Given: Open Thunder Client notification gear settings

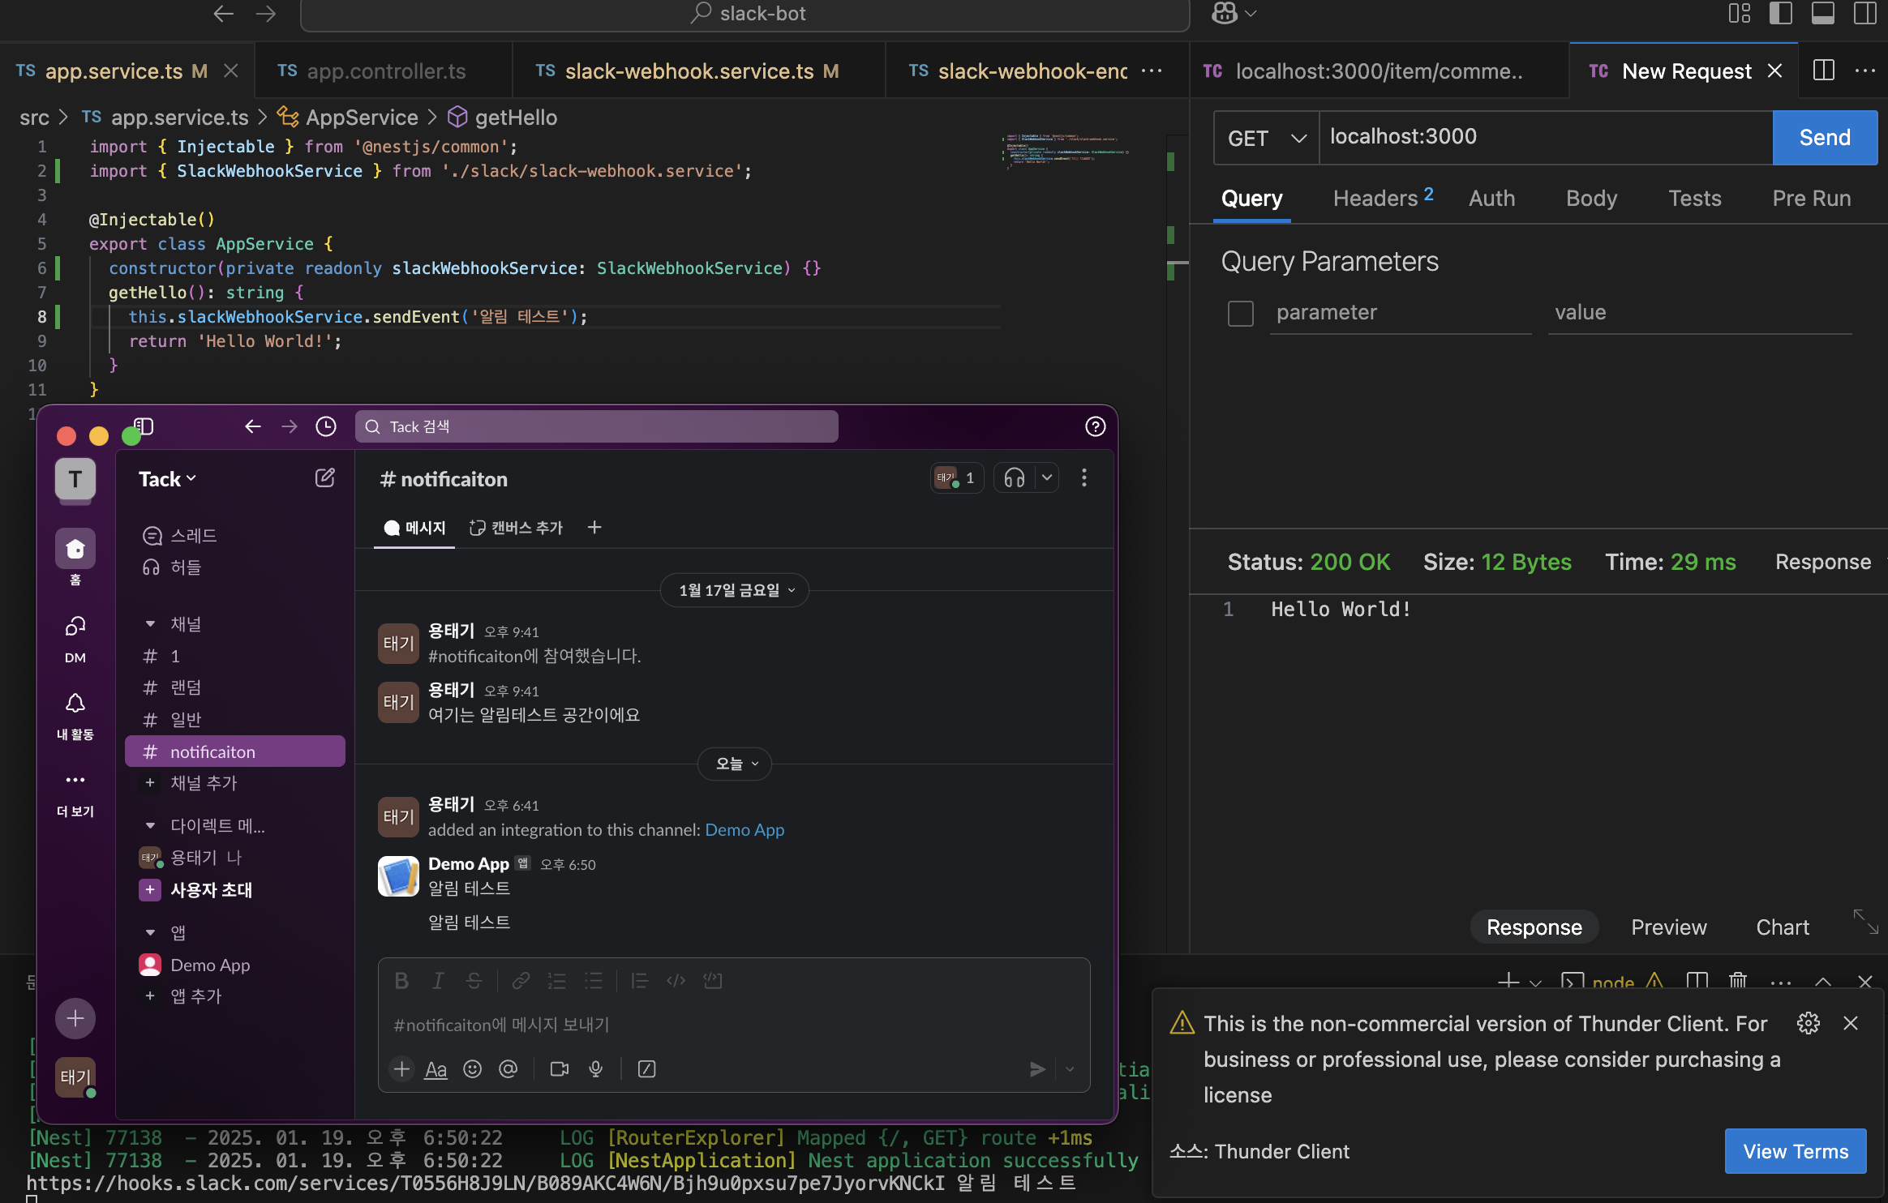Looking at the screenshot, I should point(1809,1023).
